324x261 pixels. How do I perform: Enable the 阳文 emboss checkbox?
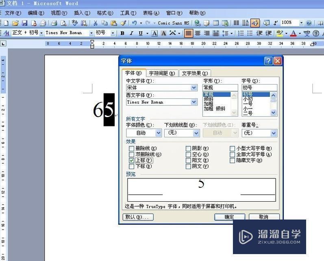(188, 160)
